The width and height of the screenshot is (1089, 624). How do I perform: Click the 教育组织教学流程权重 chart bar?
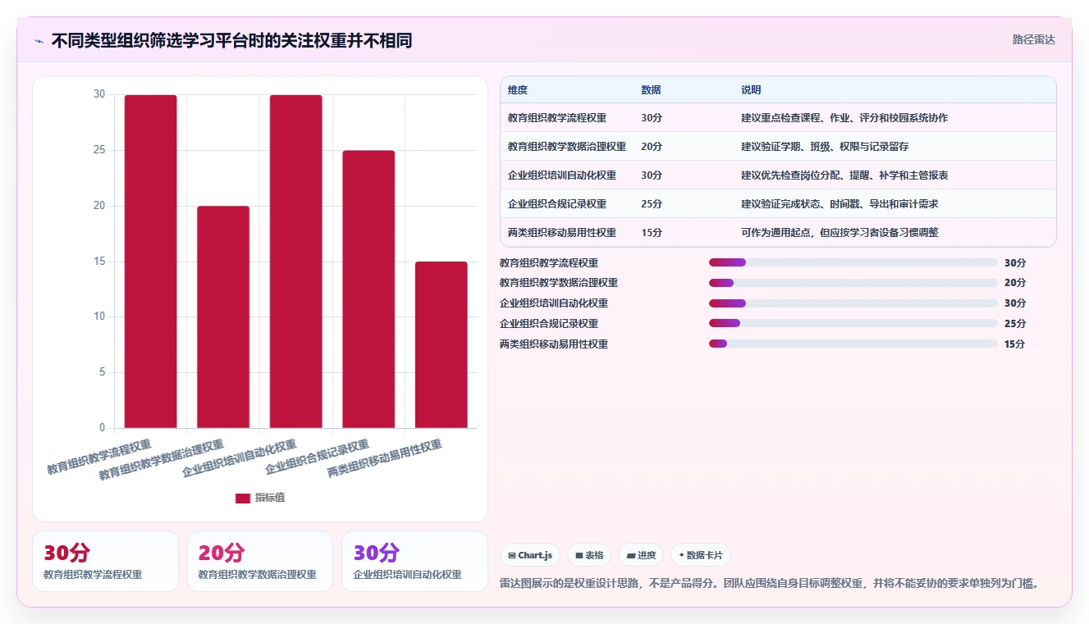tap(151, 262)
